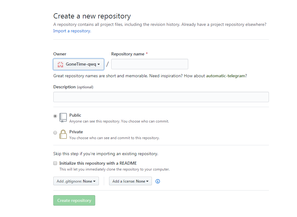Click the Repository name field label
Screen dimensions: 297x217
point(128,54)
